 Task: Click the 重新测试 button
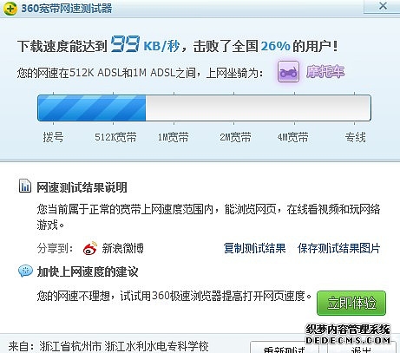tap(284, 348)
